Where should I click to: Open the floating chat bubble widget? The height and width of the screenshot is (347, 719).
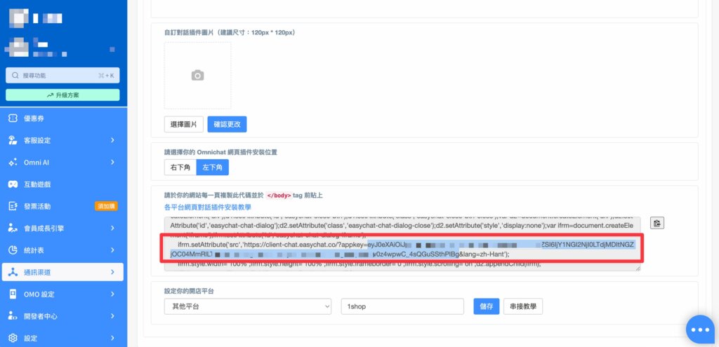coord(700,329)
